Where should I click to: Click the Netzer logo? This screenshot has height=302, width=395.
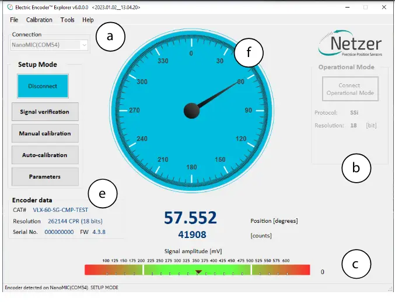349,44
